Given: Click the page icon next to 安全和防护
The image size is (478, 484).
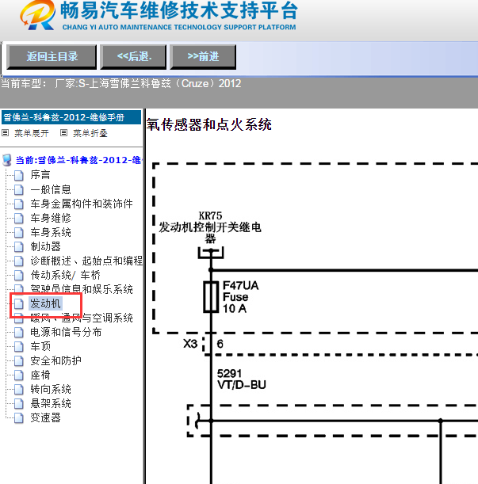Looking at the screenshot, I should pyautogui.click(x=19, y=361).
